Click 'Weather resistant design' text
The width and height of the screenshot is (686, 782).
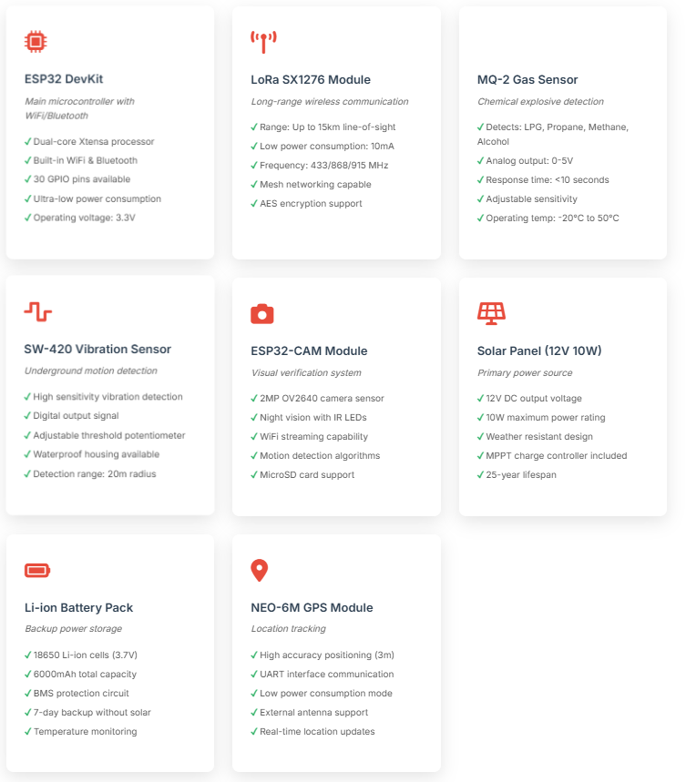(x=539, y=437)
